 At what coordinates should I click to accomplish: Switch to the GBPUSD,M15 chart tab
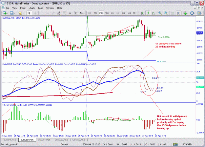(x=79, y=140)
